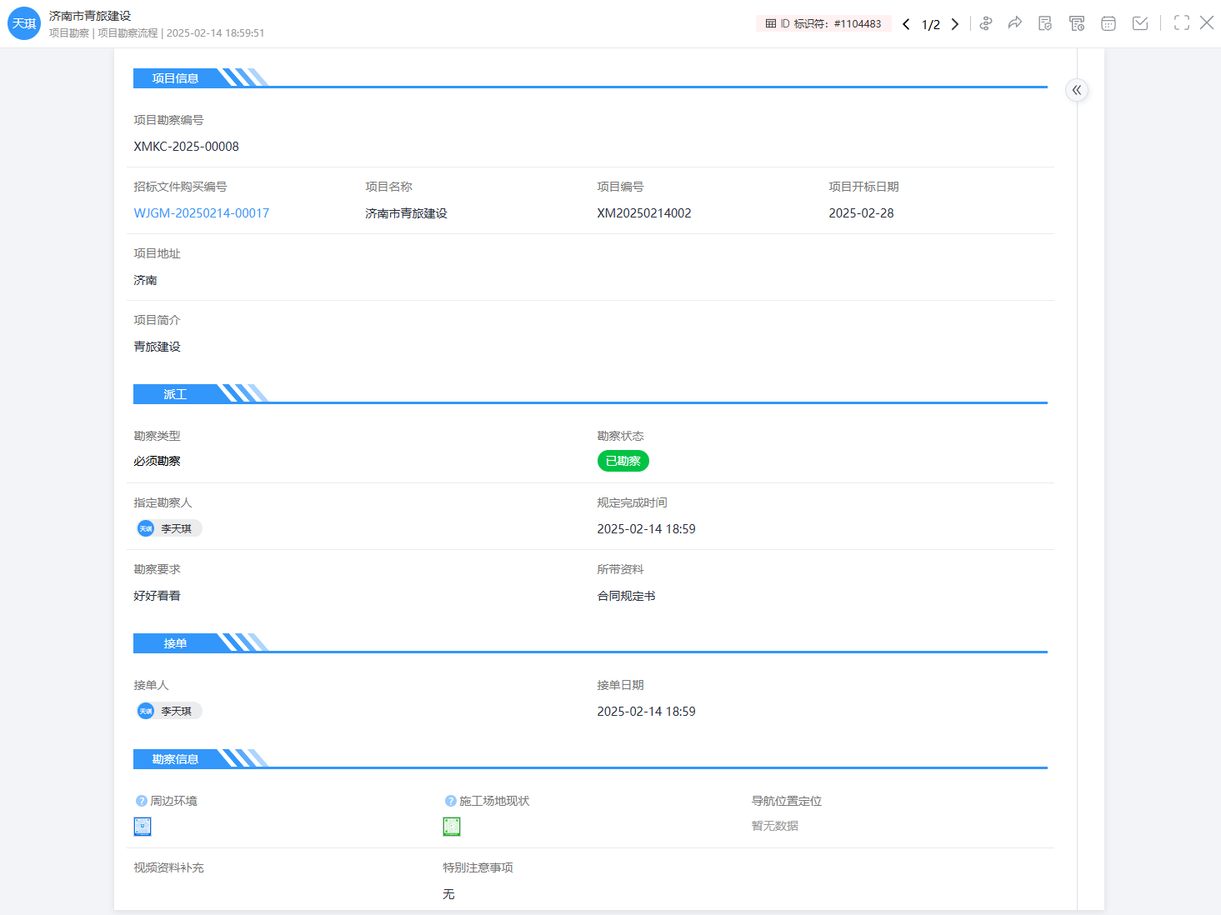Enter fullscreen view mode
The height and width of the screenshot is (915, 1221).
point(1182,23)
